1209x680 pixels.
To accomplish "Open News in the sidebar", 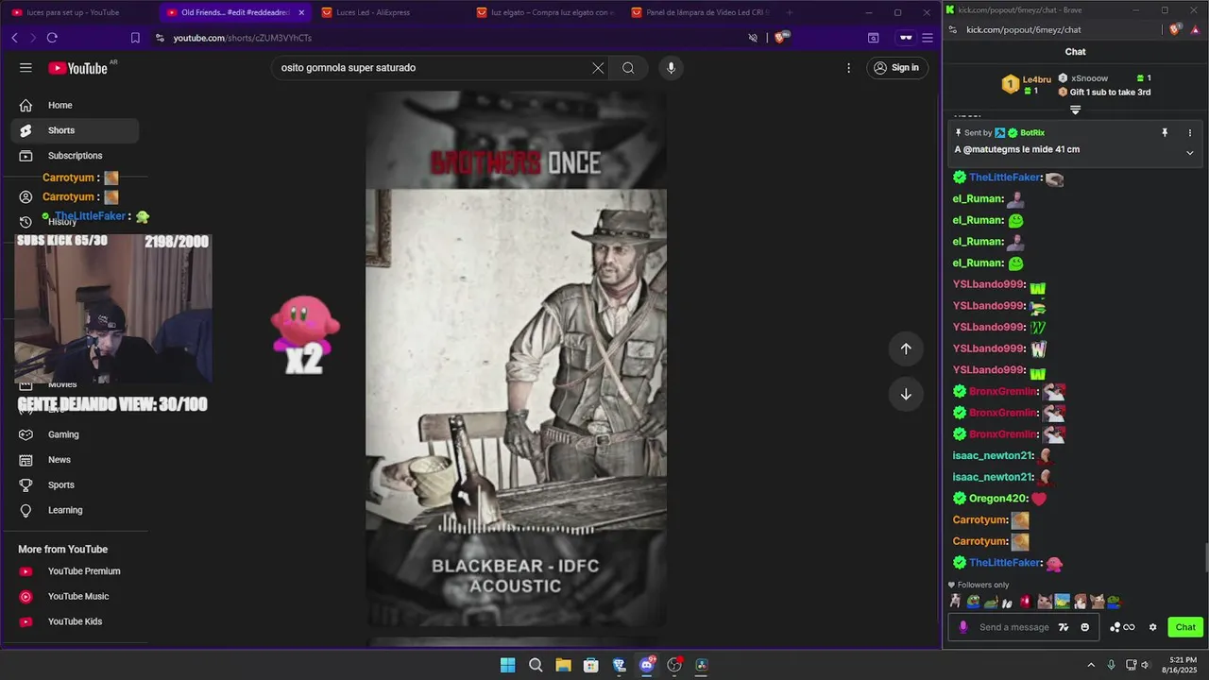I will click(x=75, y=460).
